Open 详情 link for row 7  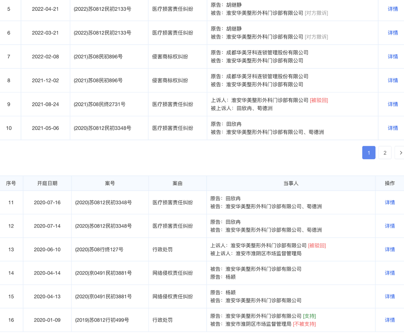393,56
